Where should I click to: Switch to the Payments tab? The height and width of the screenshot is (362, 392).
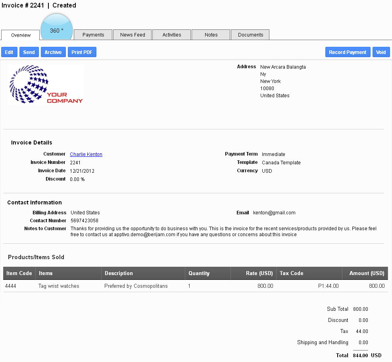pos(93,35)
